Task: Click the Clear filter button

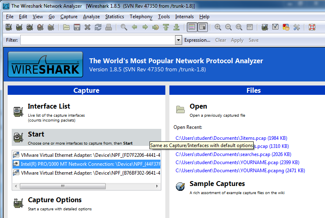Action: [220, 40]
